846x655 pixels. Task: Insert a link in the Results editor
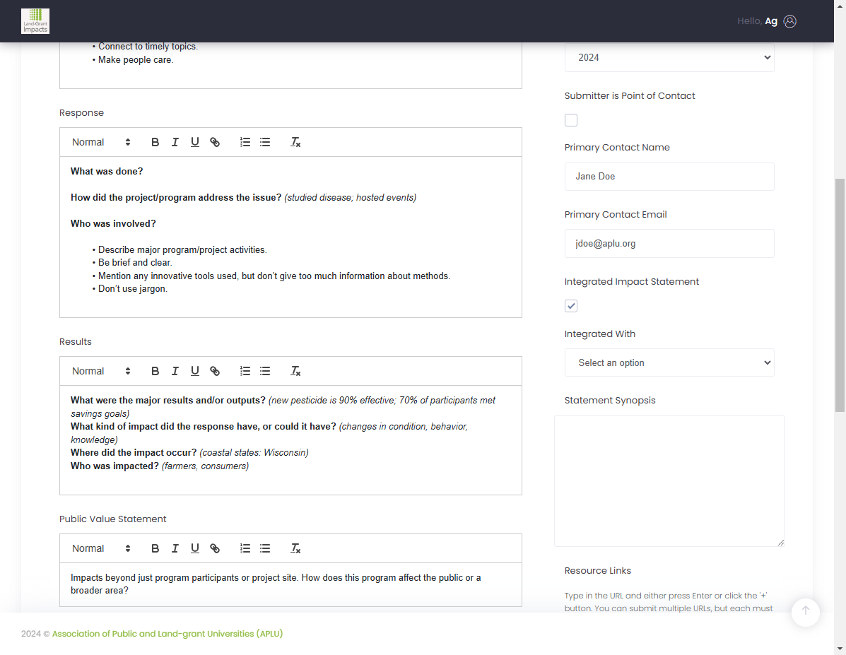tap(215, 371)
